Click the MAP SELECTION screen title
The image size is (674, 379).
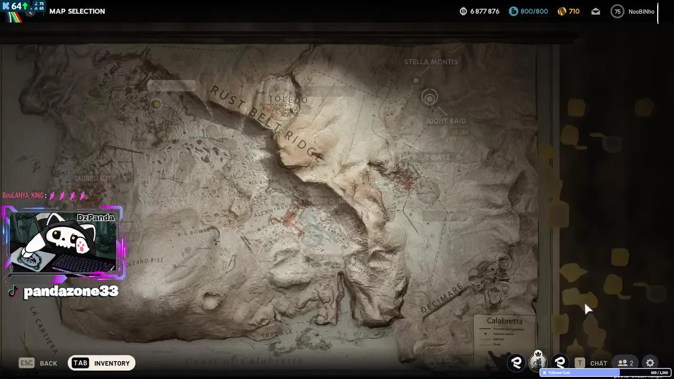77,11
